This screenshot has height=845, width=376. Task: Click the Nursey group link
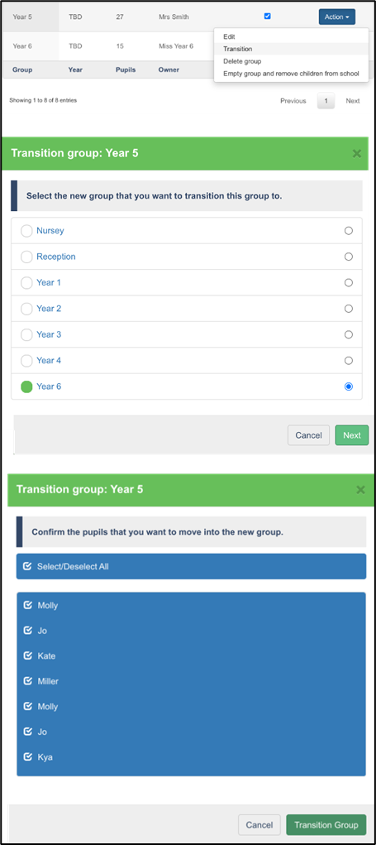50,231
